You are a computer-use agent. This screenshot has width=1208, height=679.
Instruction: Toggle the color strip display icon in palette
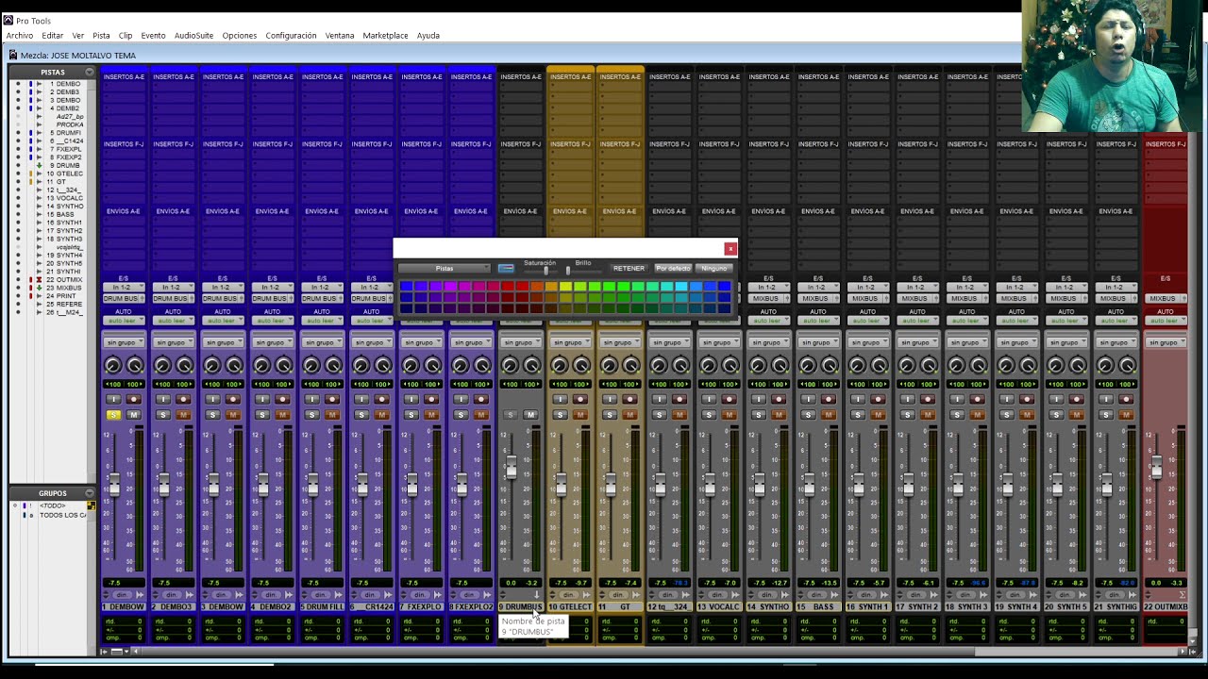[x=506, y=269]
